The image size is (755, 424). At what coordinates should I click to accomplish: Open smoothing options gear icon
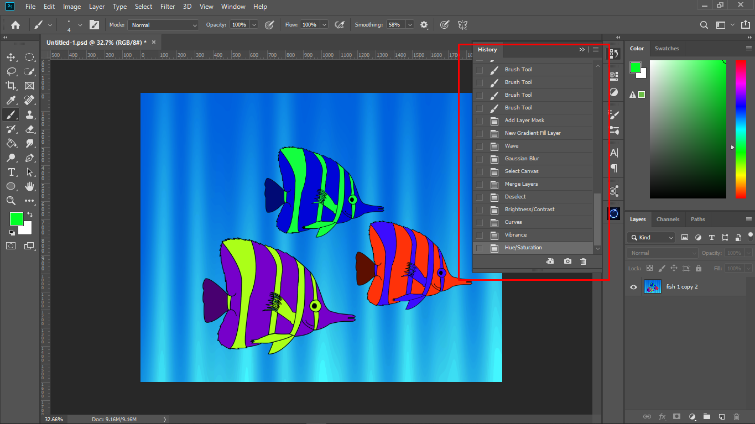424,25
